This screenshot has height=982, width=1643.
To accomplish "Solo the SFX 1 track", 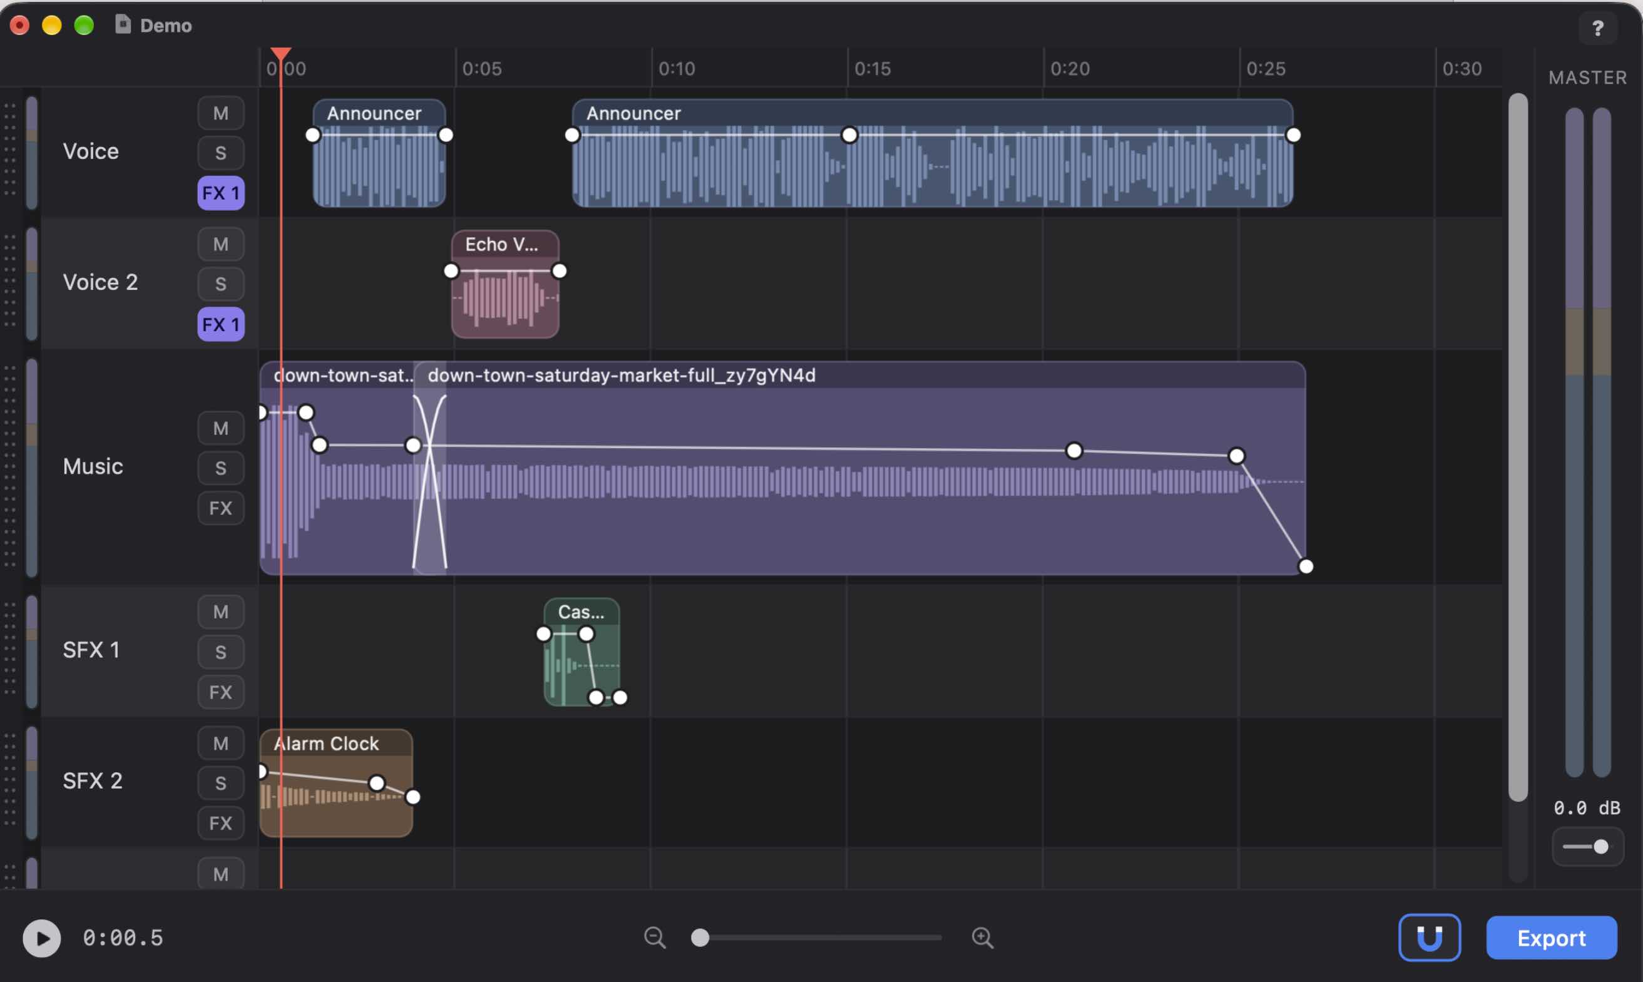I will [x=220, y=652].
